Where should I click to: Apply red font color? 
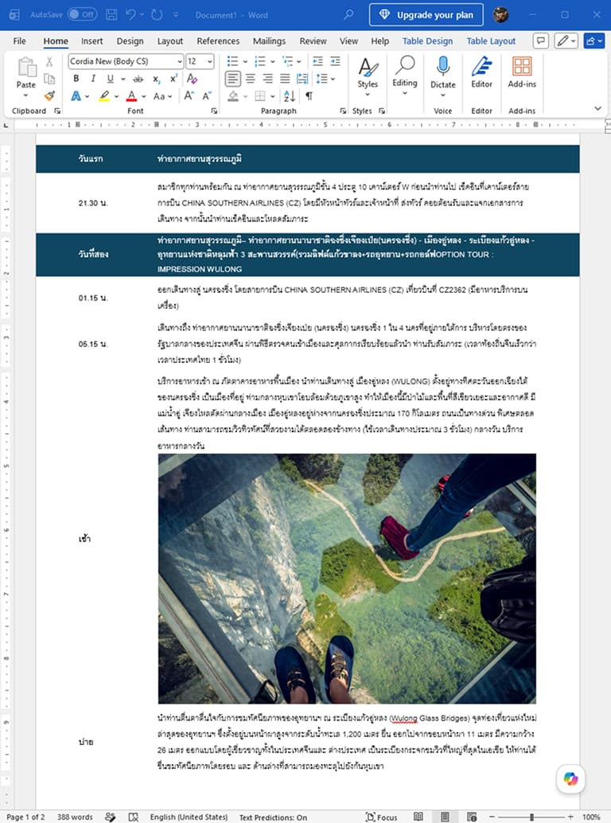coord(131,96)
